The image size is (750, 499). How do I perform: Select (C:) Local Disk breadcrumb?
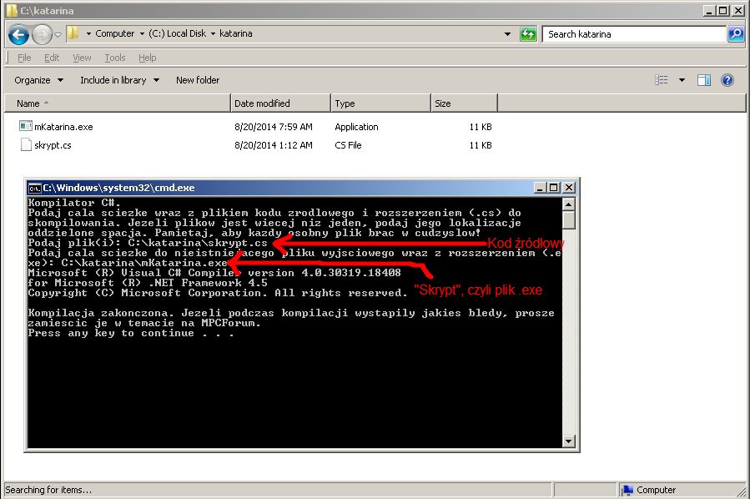tap(177, 33)
